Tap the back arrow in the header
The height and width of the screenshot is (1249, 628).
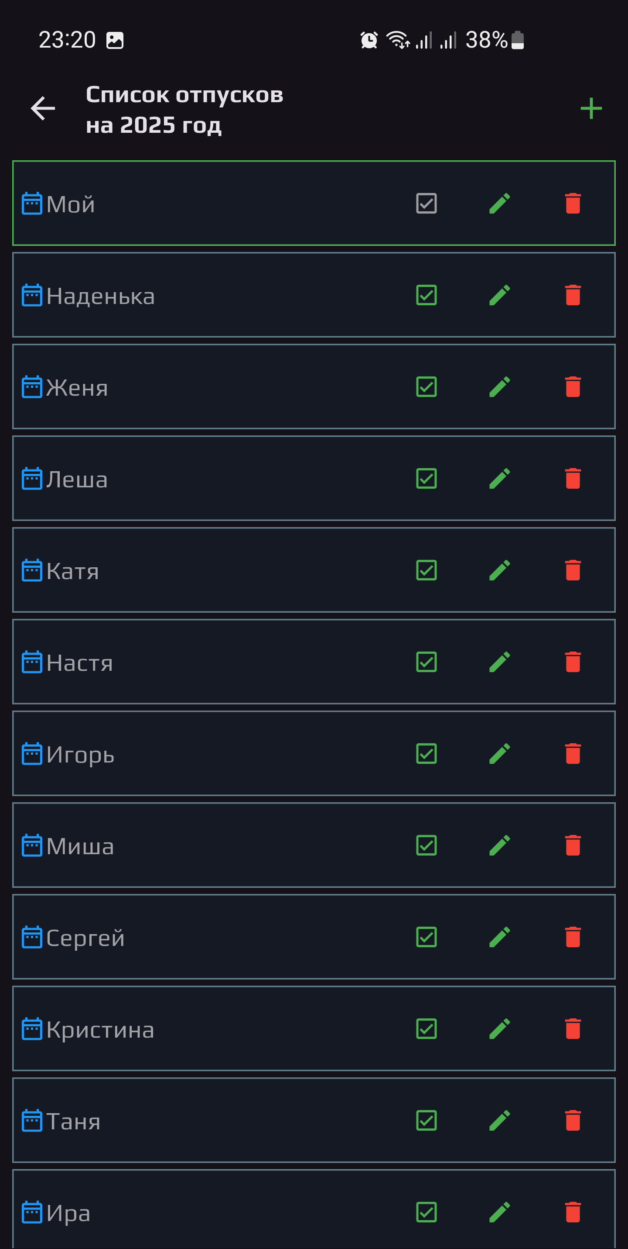pos(43,108)
